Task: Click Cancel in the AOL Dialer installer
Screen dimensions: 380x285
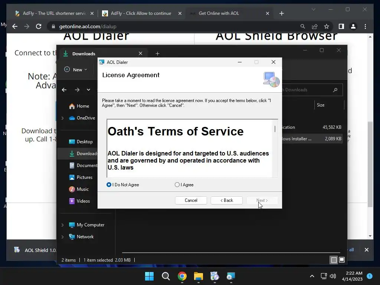Action: 191,200
